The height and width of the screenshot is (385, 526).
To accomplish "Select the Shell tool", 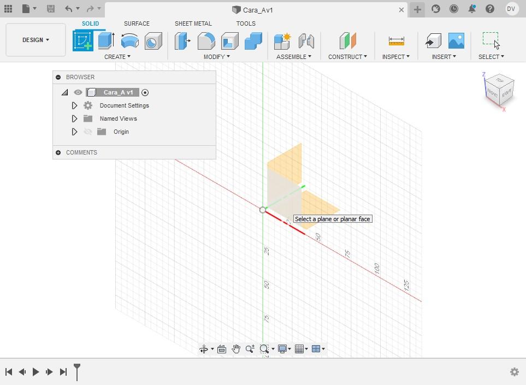I will [230, 41].
